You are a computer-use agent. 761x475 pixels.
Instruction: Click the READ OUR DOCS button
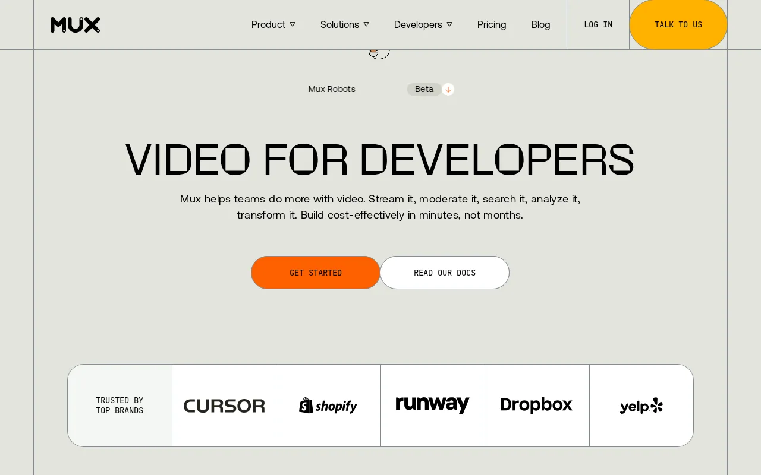pos(445,273)
